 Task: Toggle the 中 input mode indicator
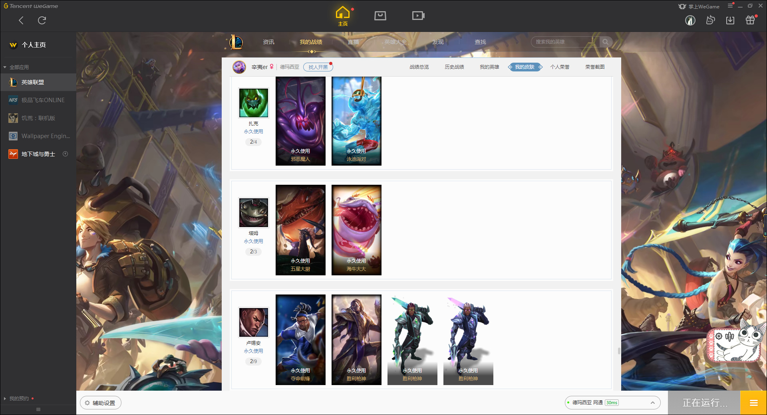(x=730, y=336)
